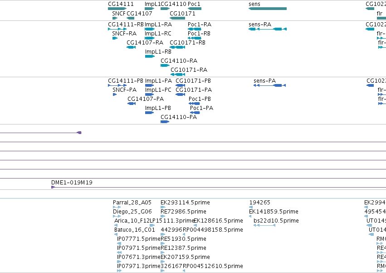386x273 pixels.
Task: Click the RP004498158.5prime EST
Action: [184, 235]
